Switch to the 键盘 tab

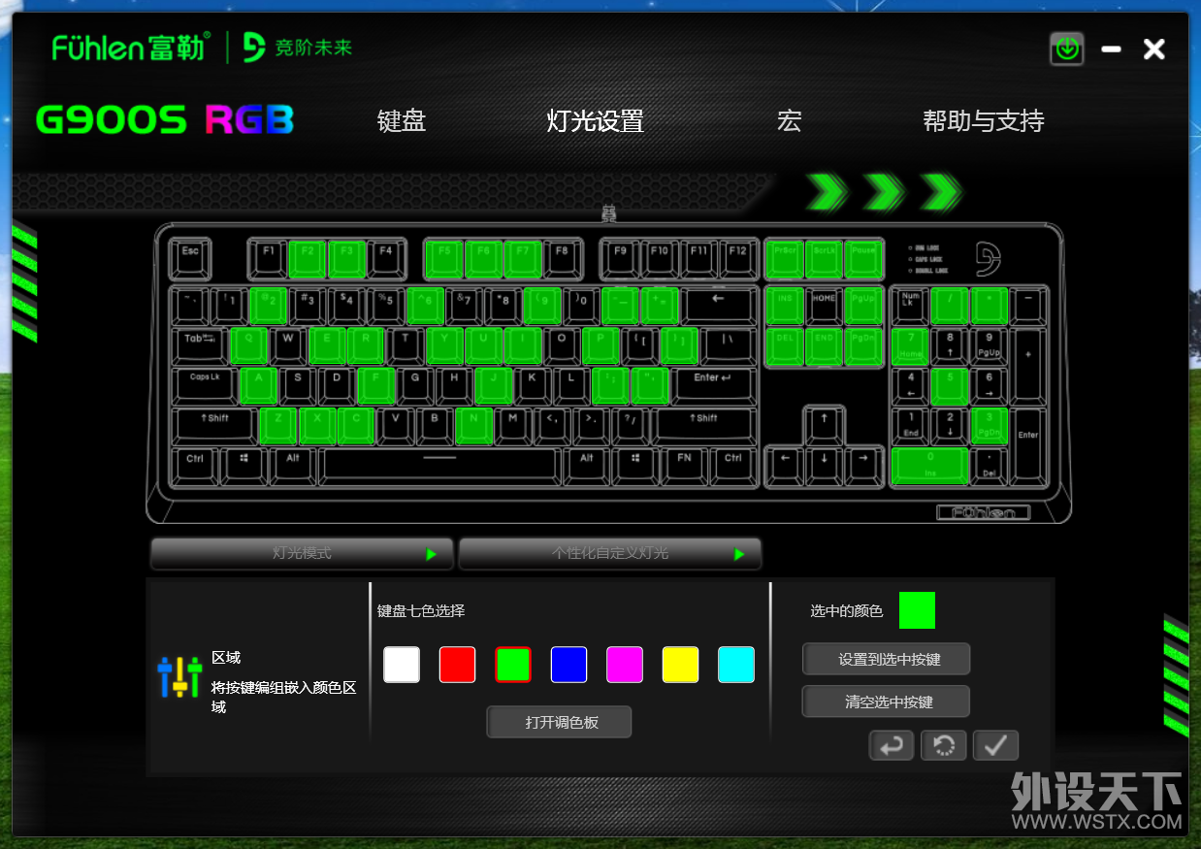pos(402,121)
